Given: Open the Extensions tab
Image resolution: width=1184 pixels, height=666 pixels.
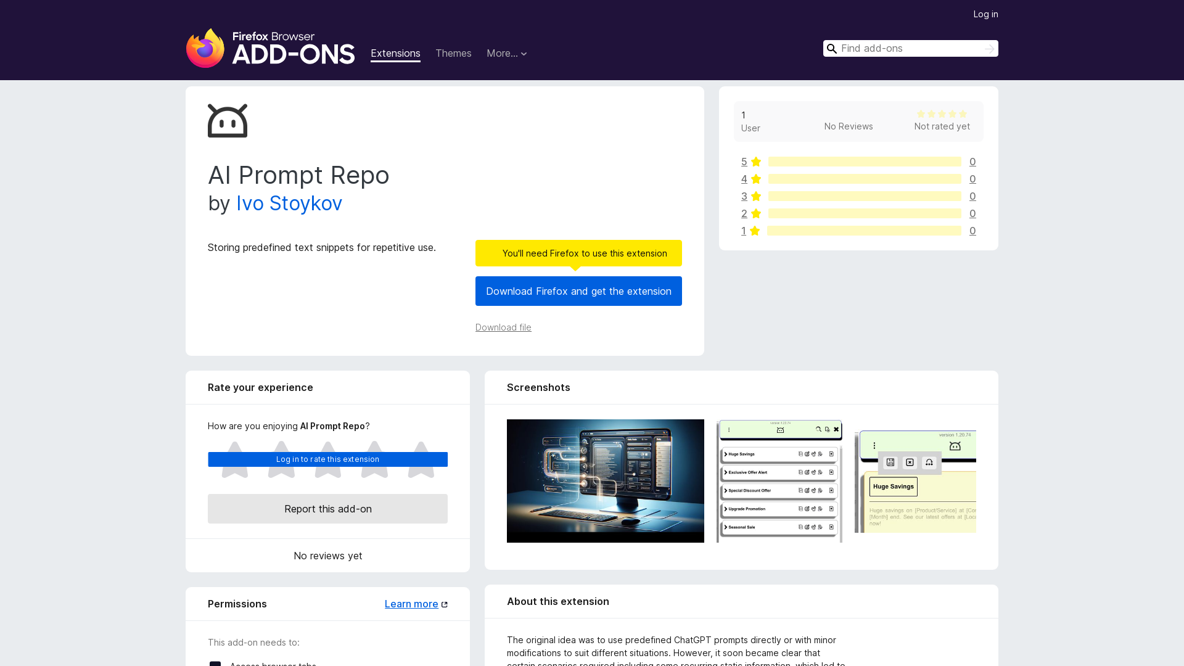Looking at the screenshot, I should tap(395, 54).
